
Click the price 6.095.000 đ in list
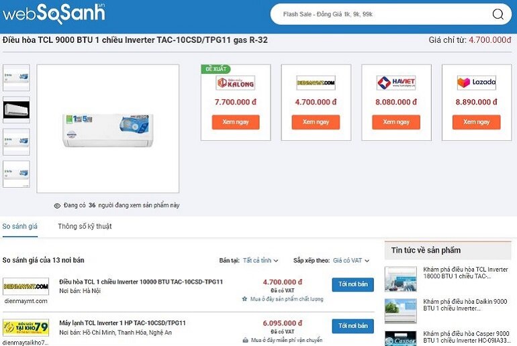point(282,323)
